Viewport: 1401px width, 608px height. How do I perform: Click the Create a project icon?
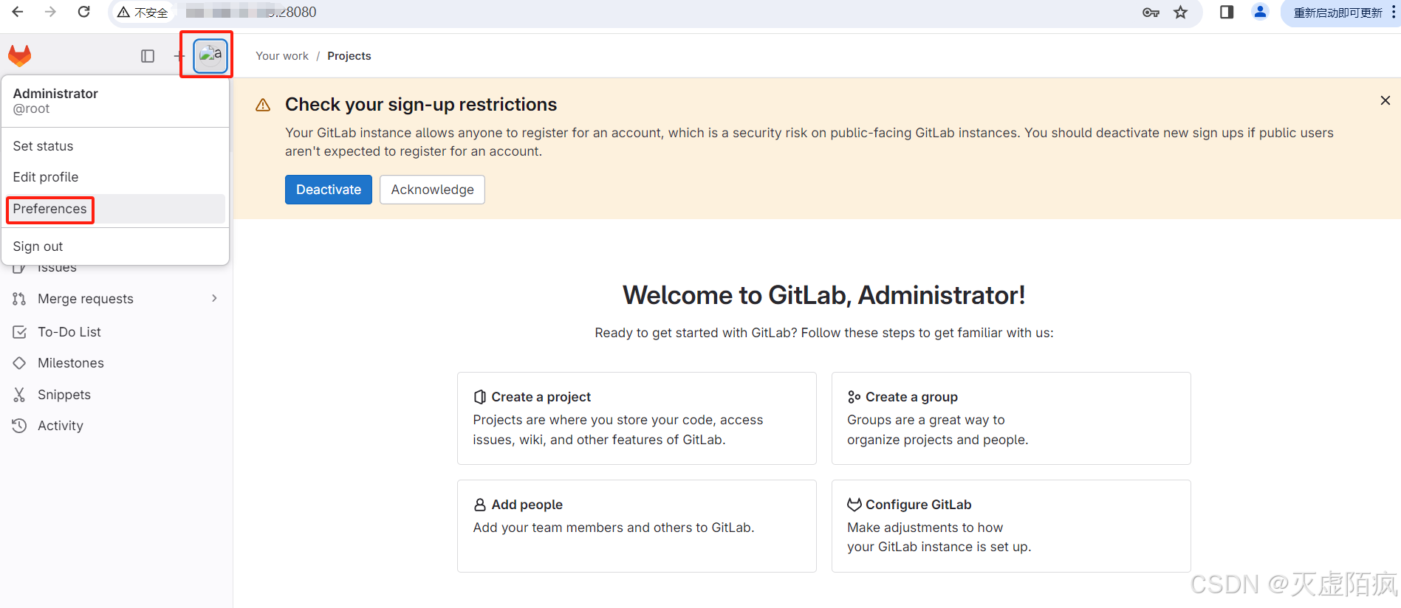pyautogui.click(x=480, y=397)
